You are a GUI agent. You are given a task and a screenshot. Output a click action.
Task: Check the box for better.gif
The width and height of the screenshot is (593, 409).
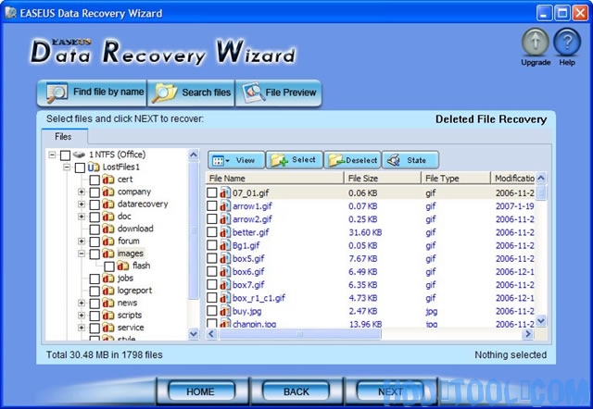pyautogui.click(x=212, y=232)
